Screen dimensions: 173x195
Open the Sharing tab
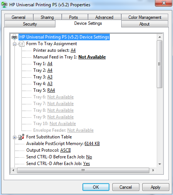point(47,17)
